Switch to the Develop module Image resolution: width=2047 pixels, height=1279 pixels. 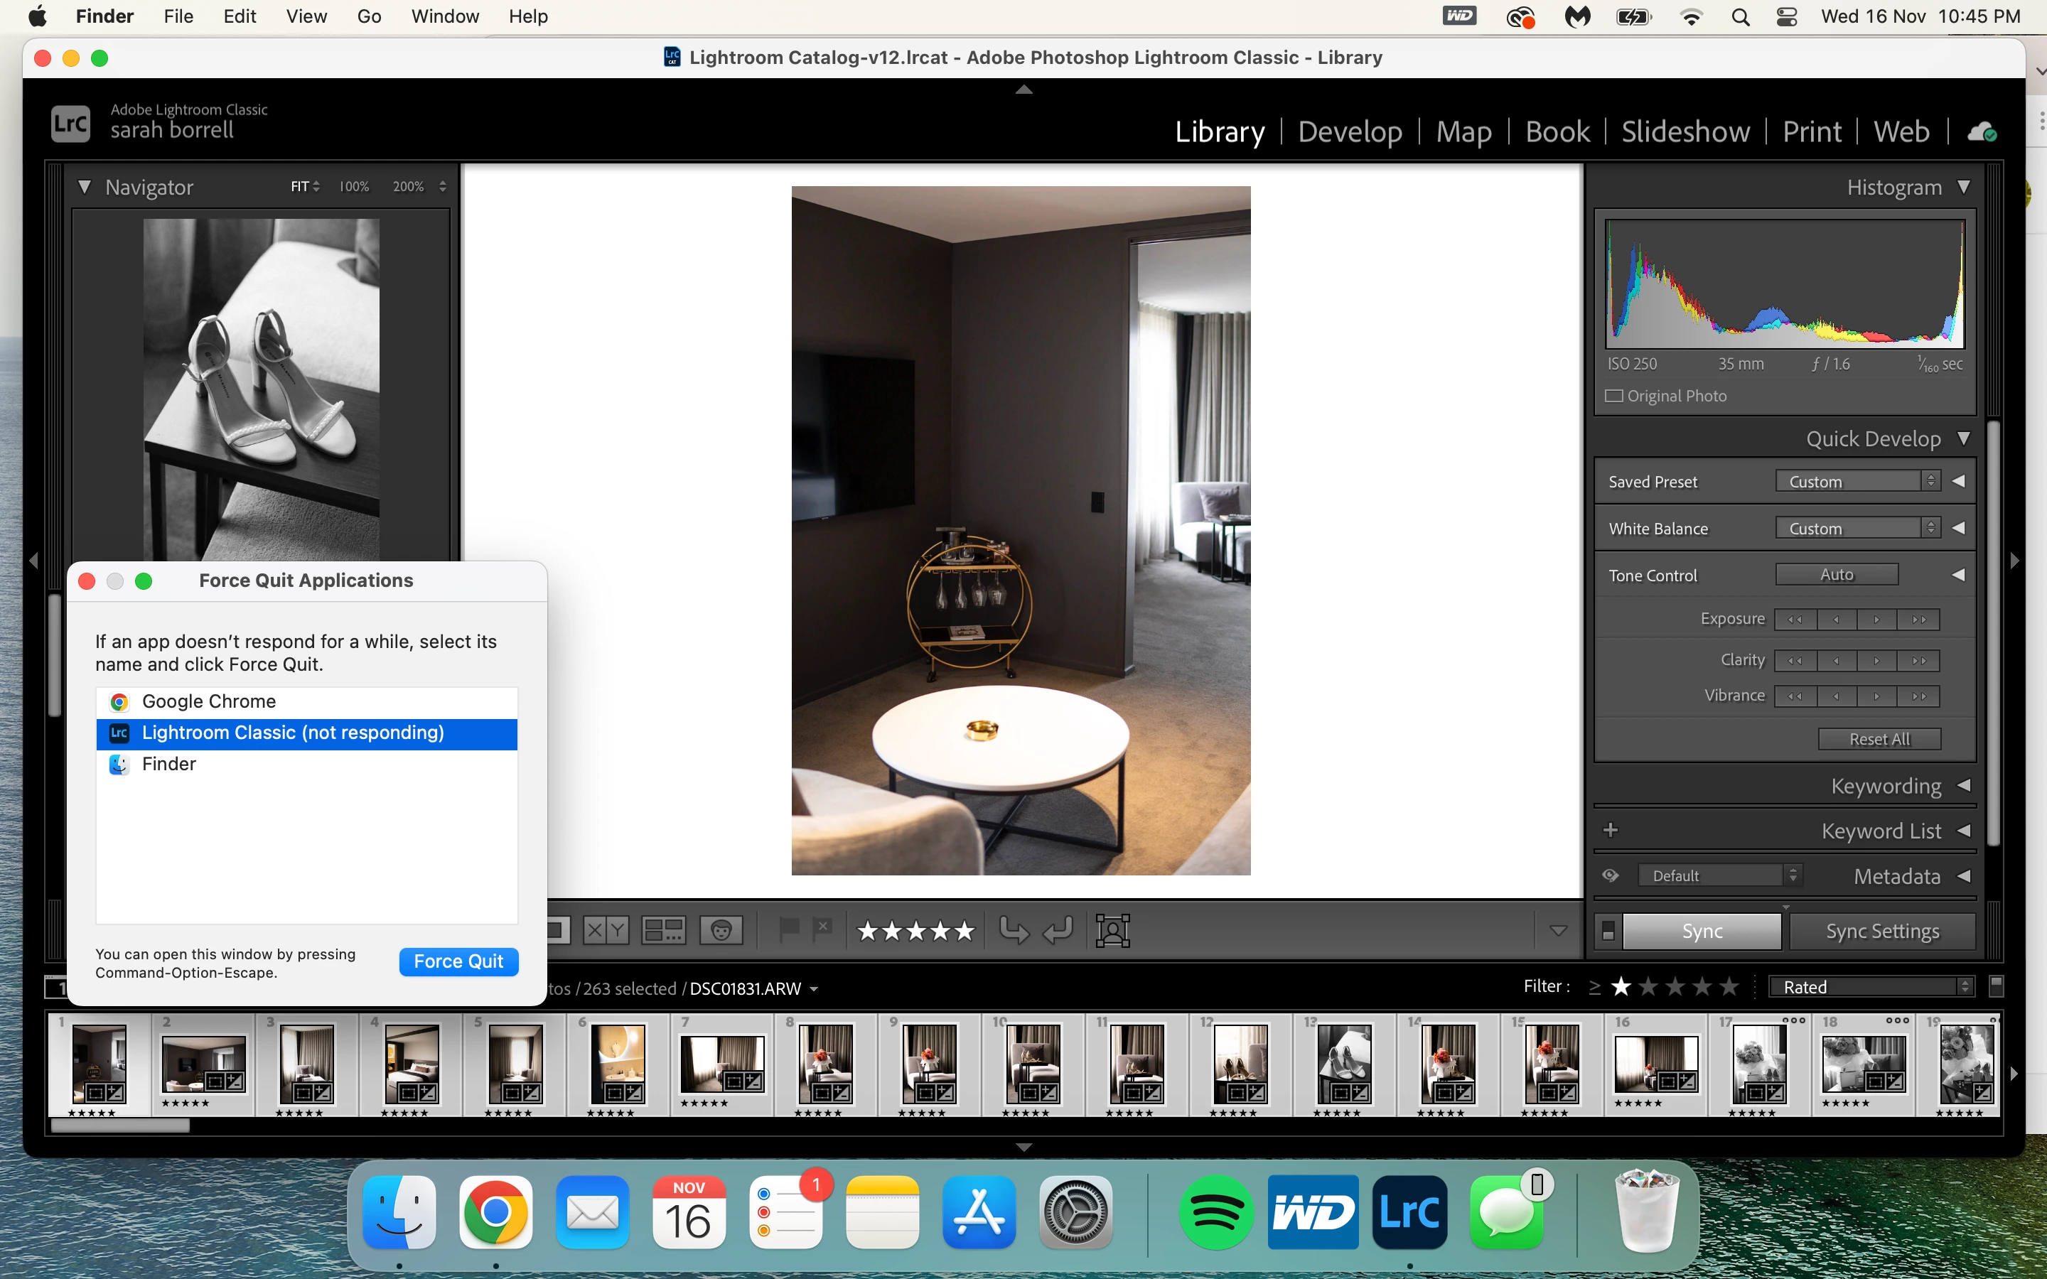coord(1349,132)
